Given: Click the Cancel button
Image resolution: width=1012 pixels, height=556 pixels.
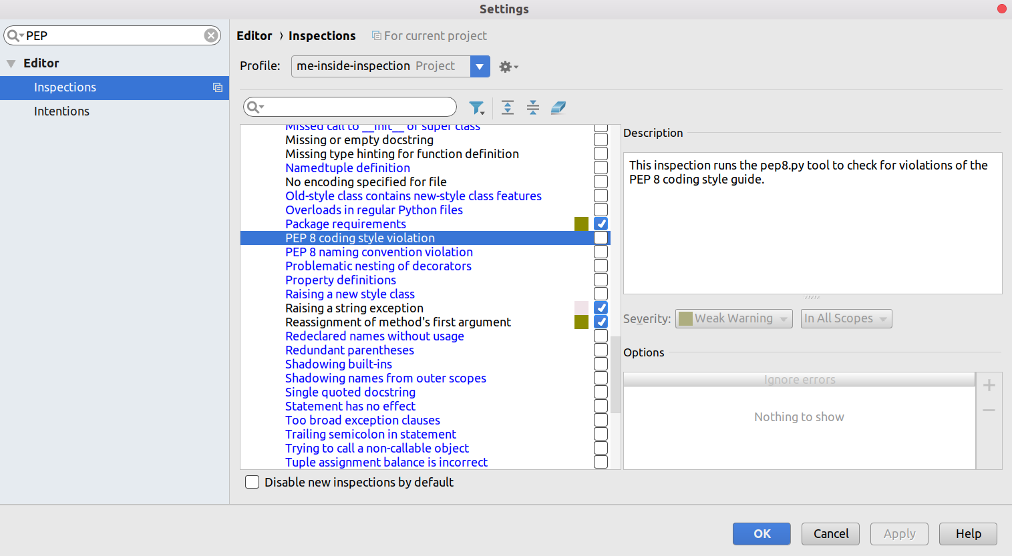Looking at the screenshot, I should pos(830,533).
